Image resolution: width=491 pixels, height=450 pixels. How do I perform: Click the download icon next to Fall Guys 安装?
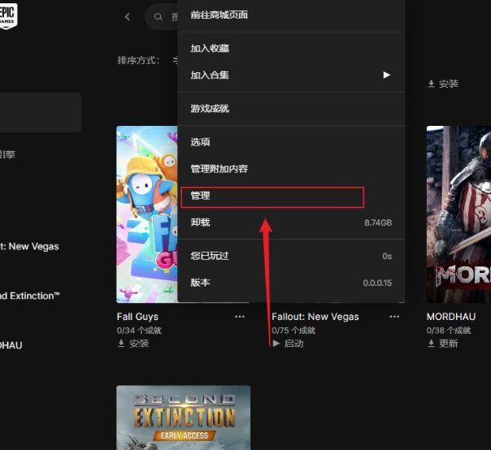coord(121,344)
